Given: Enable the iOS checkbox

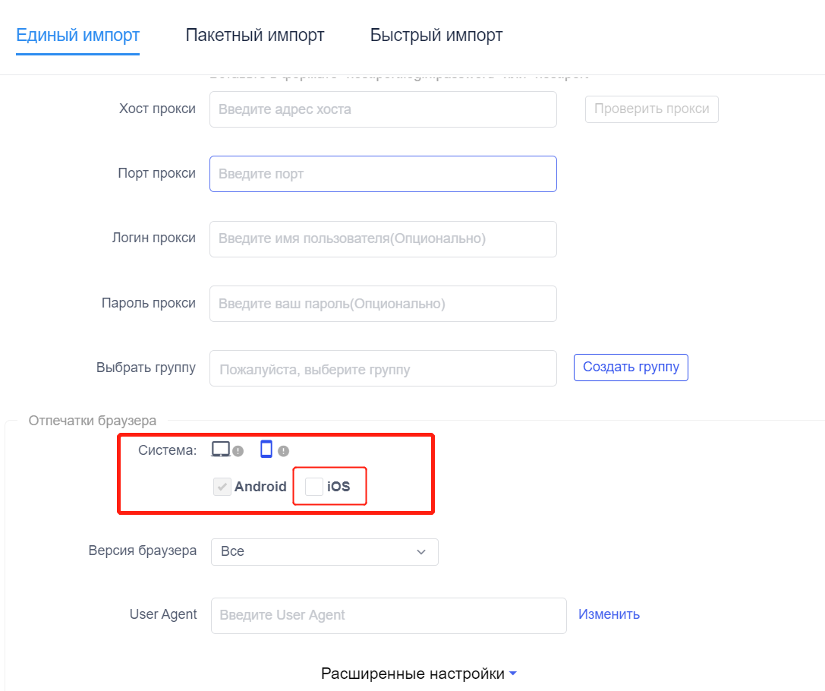Looking at the screenshot, I should click(x=313, y=487).
